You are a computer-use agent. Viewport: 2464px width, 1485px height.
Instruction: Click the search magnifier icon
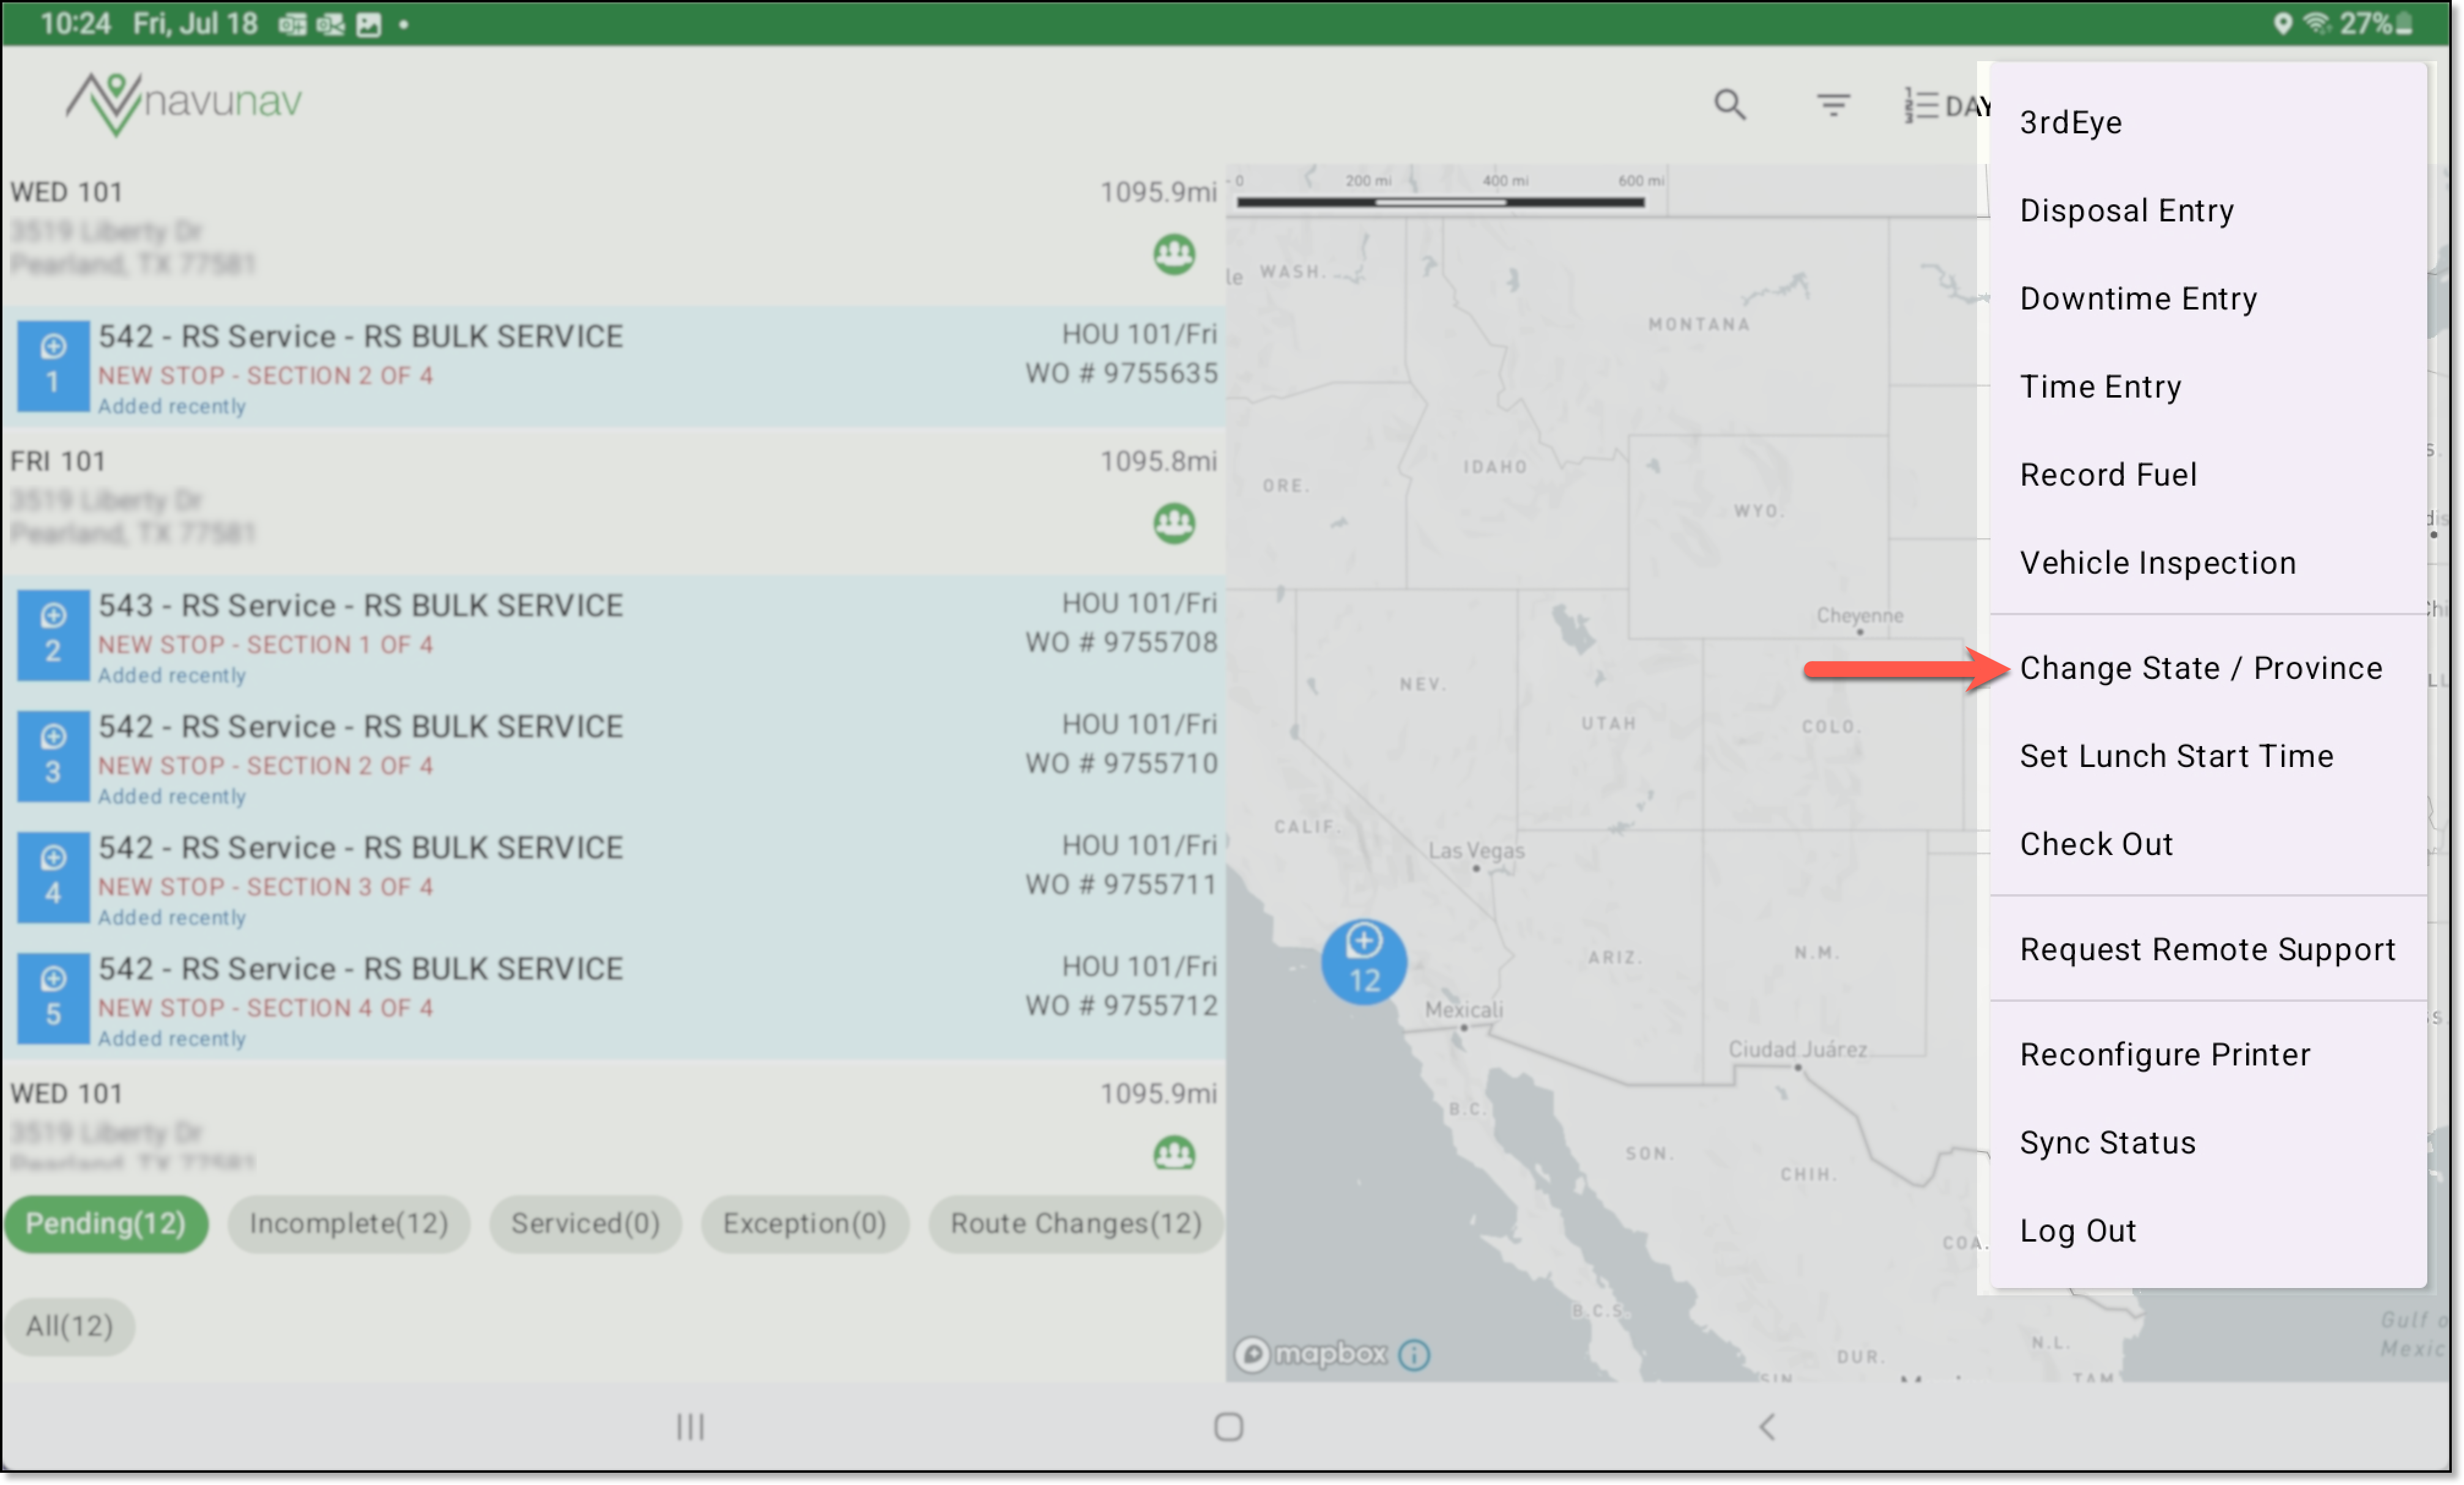point(1730,104)
